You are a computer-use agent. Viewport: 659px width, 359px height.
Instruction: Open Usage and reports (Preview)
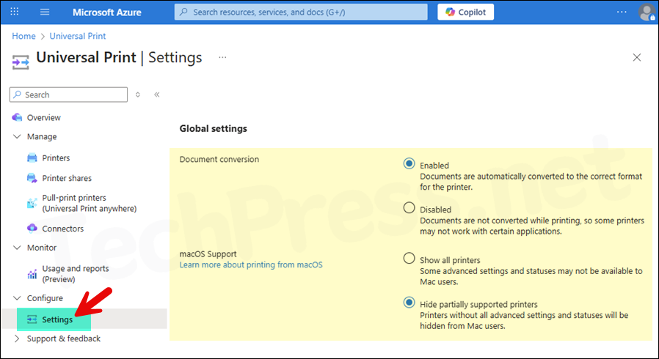pyautogui.click(x=76, y=274)
